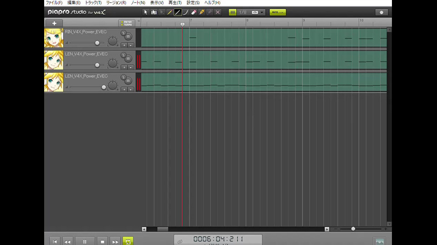The width and height of the screenshot is (437, 245).
Task: Click the horizontal zoom slider handle
Action: tap(353, 229)
